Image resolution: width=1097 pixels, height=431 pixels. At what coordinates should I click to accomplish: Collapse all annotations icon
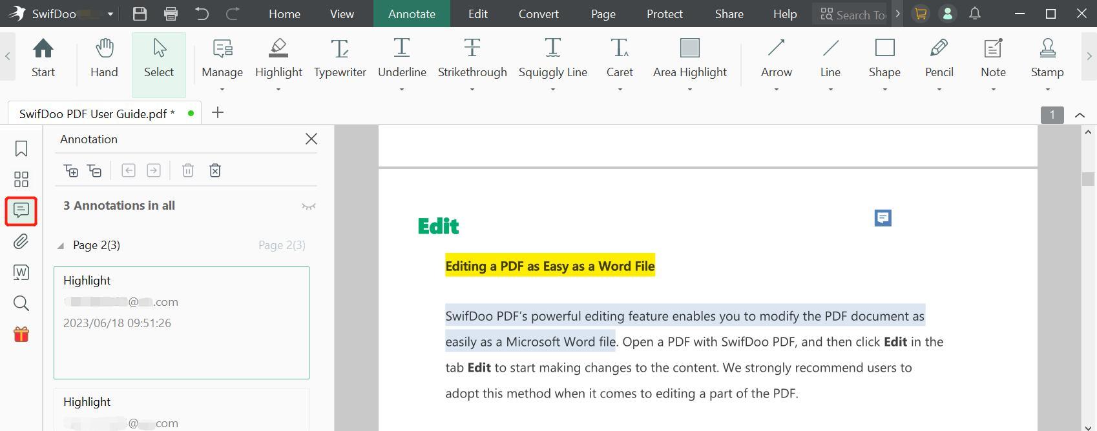pyautogui.click(x=94, y=170)
